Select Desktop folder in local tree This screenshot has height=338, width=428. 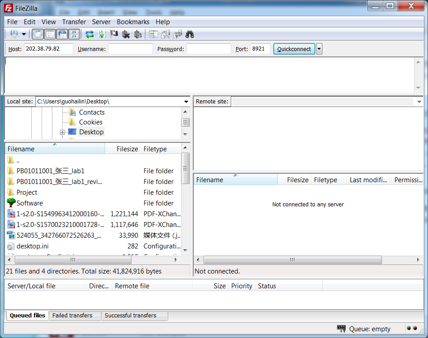91,132
